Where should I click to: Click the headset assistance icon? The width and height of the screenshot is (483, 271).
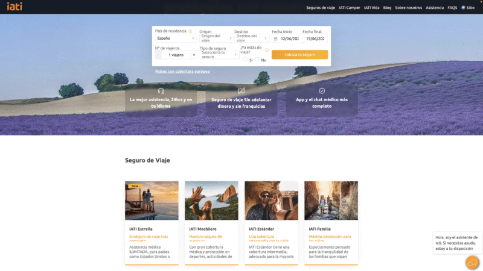tap(161, 91)
